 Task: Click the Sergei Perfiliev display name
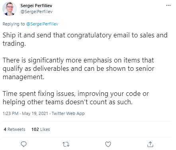36,6
